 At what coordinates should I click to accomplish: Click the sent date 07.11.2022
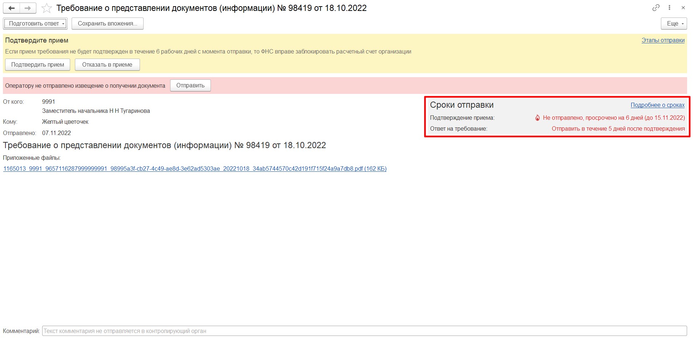pyautogui.click(x=56, y=133)
